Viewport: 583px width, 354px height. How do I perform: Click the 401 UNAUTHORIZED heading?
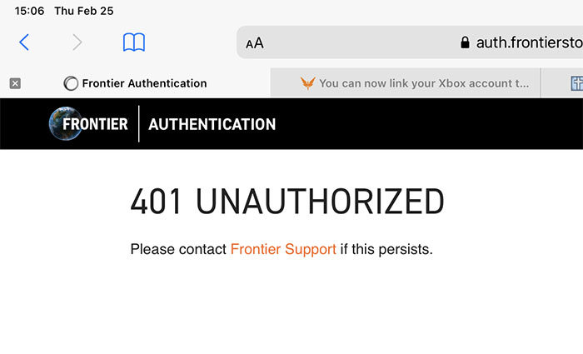[x=287, y=202]
